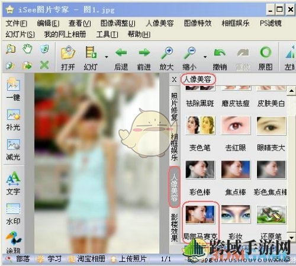Open the 幻灯片(S) menu
Viewport: 296px width, 266px height.
tap(20, 34)
